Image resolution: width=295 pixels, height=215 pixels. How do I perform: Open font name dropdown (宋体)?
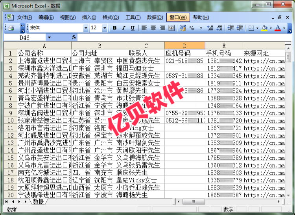[x=86, y=28]
